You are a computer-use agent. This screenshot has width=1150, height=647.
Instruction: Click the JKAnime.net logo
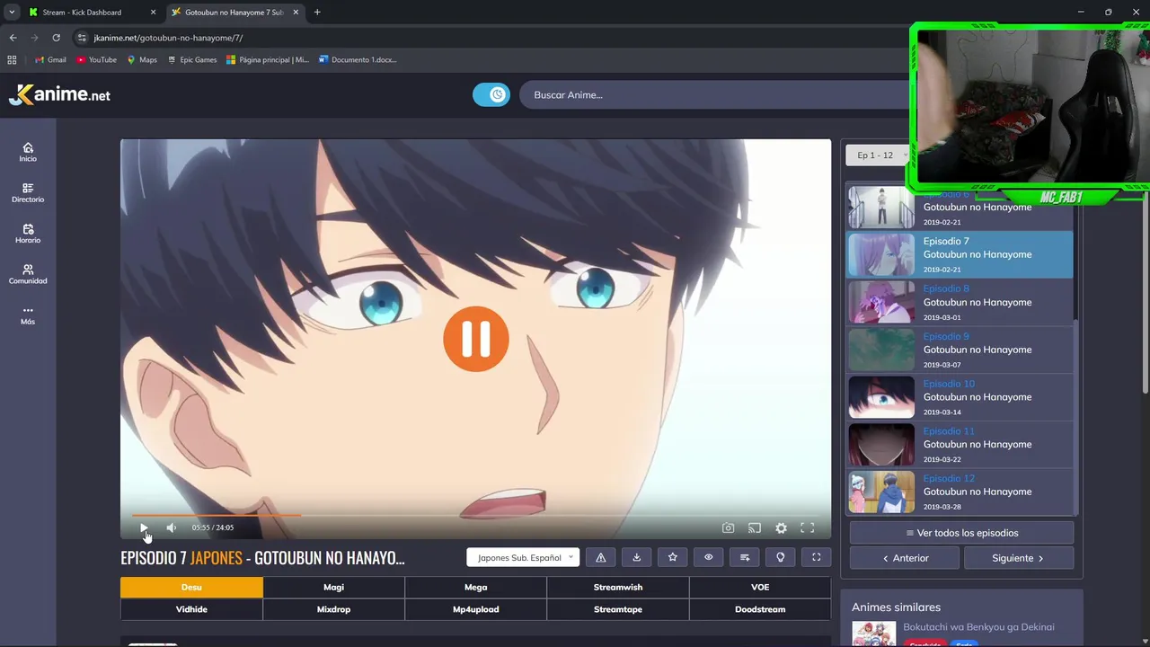(x=59, y=94)
